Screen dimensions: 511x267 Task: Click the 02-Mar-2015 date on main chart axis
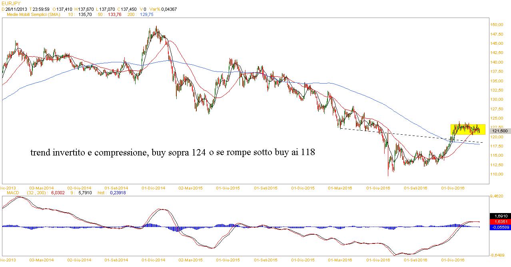[x=191, y=187]
